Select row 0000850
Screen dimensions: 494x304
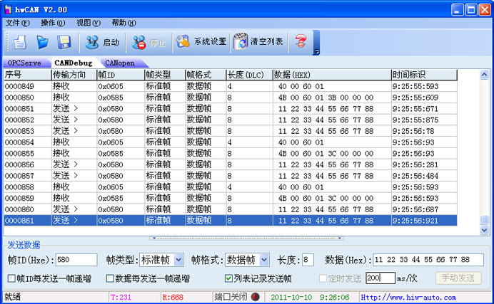[231, 98]
